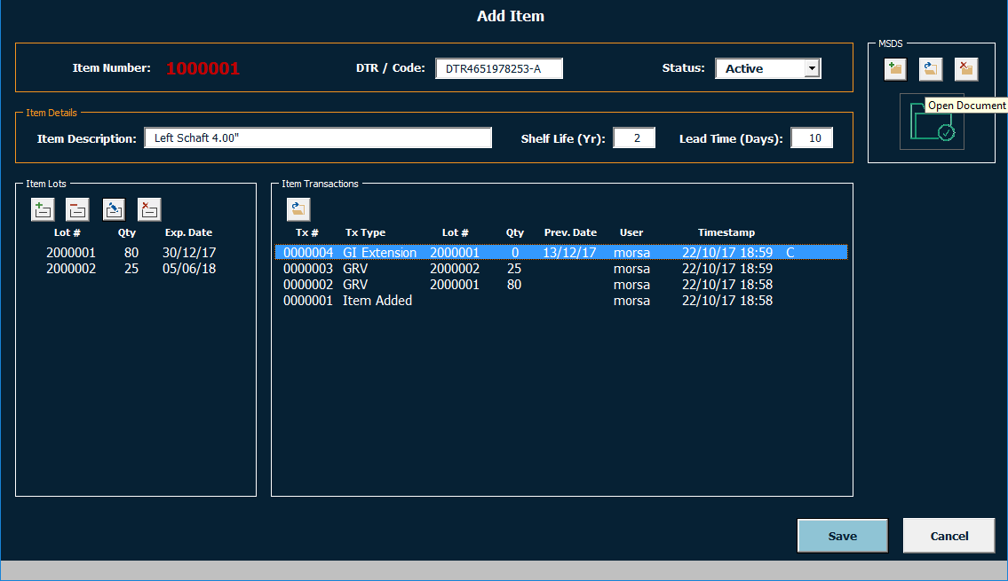Select transaction 0000003 GRV row
This screenshot has width=1008, height=581.
(561, 269)
